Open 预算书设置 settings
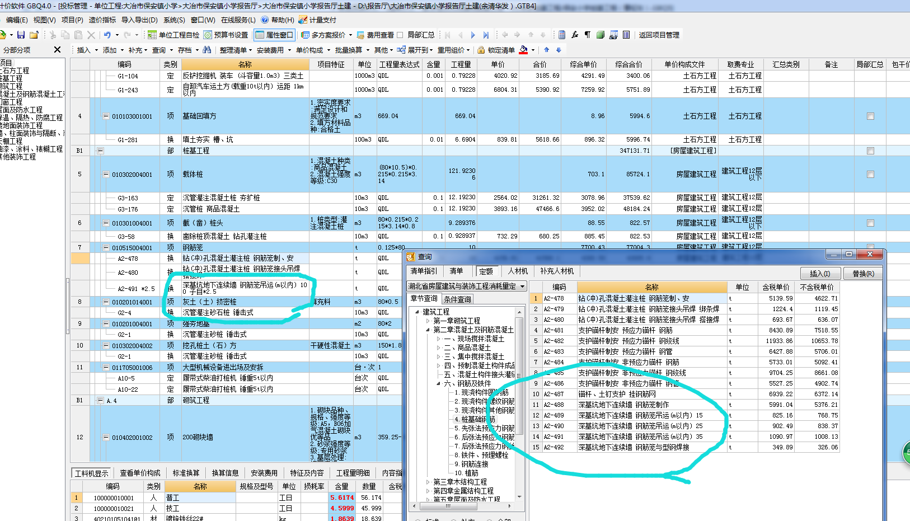This screenshot has width=910, height=521. (x=226, y=35)
